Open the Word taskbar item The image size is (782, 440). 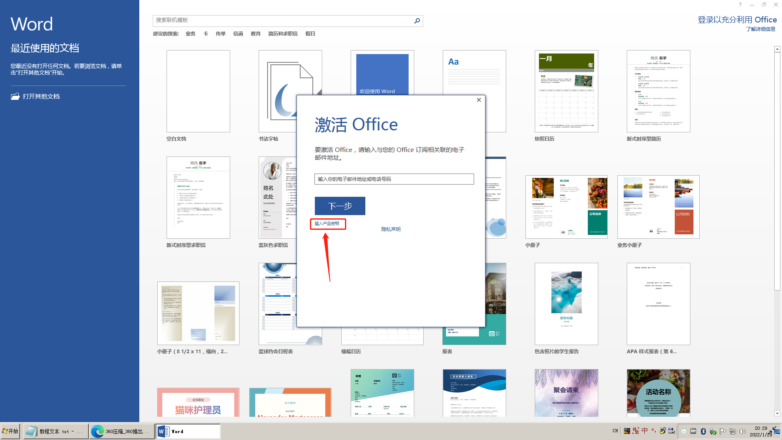(188, 431)
